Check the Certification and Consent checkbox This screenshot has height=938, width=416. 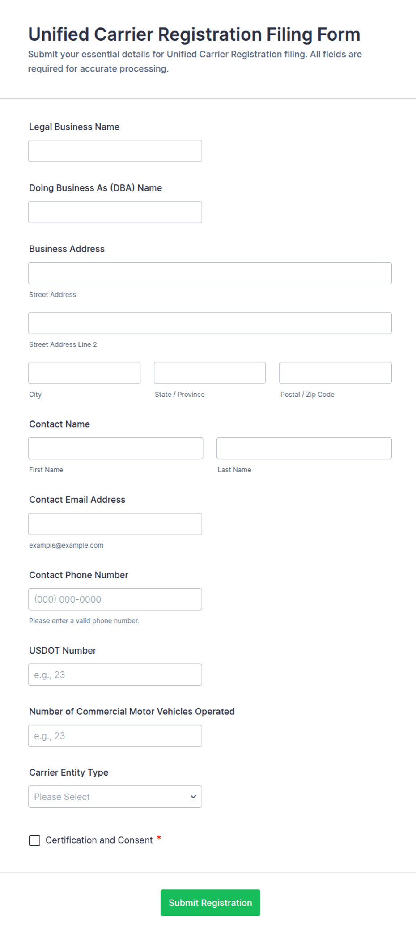point(34,840)
